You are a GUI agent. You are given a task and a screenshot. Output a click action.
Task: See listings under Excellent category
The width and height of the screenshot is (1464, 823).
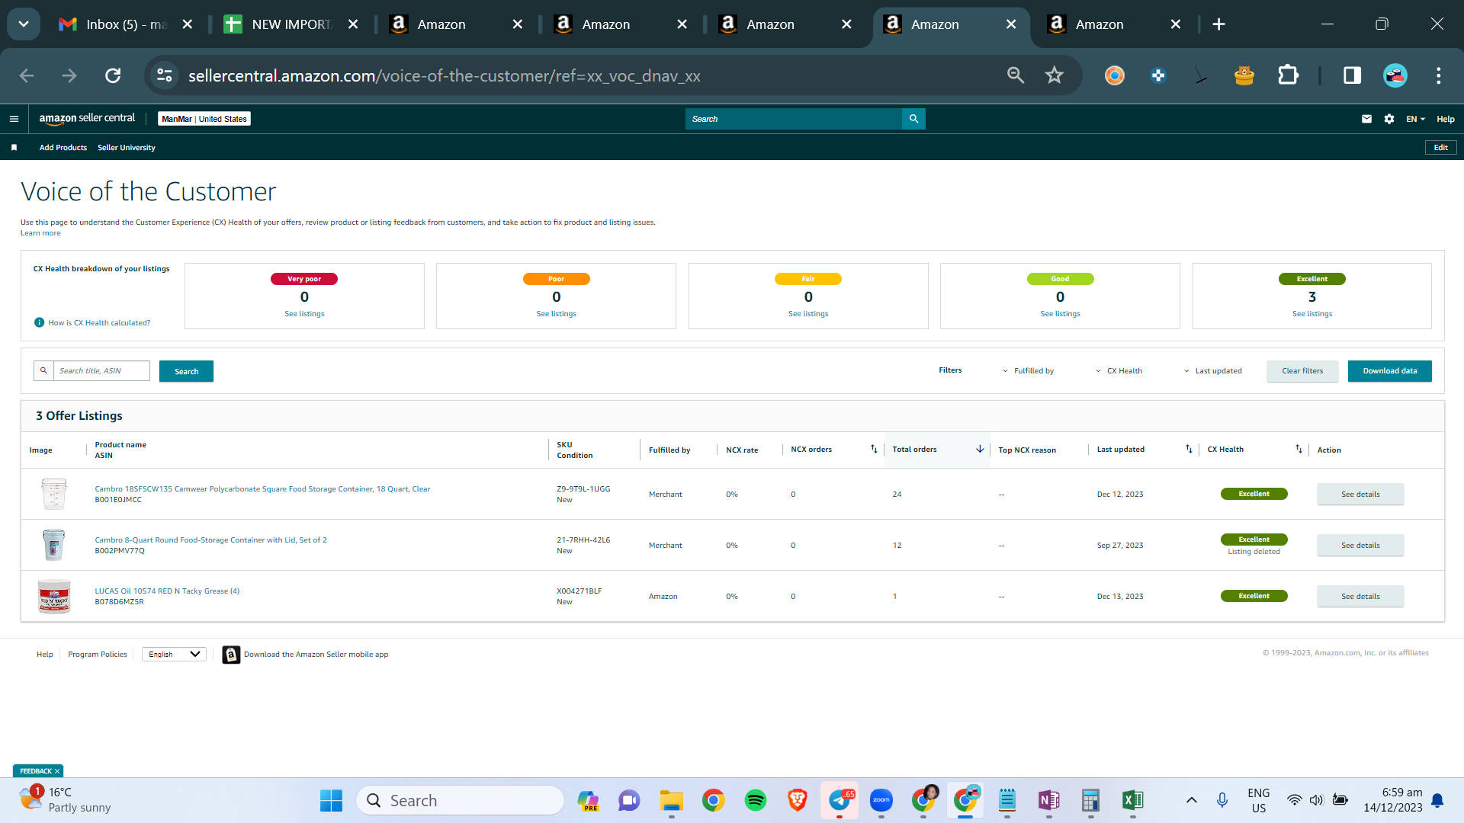point(1311,314)
